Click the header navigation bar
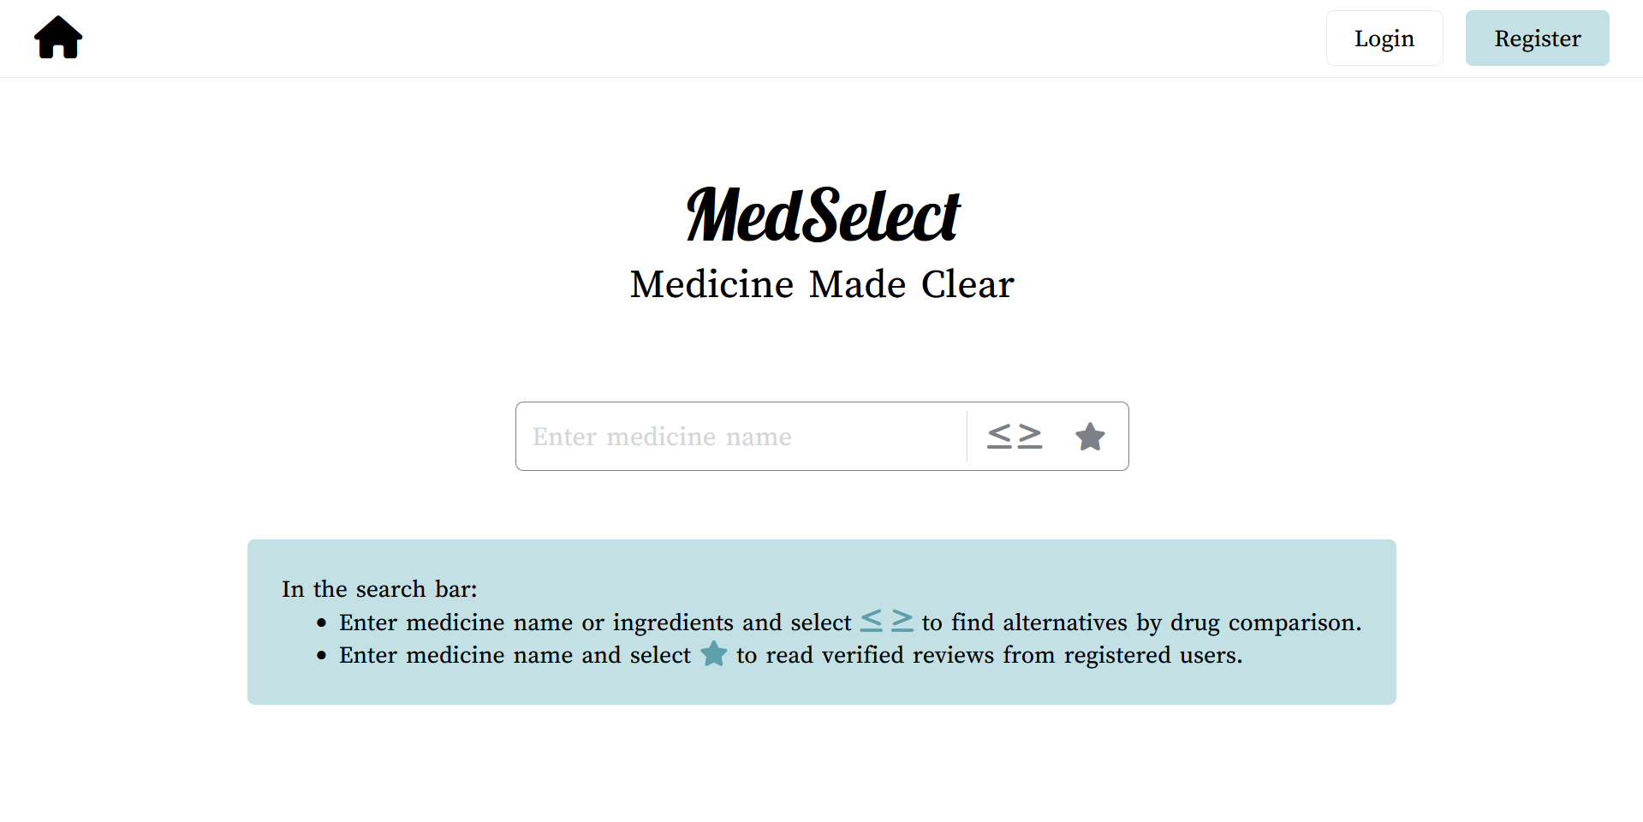Viewport: 1643px width, 822px height. [x=822, y=38]
